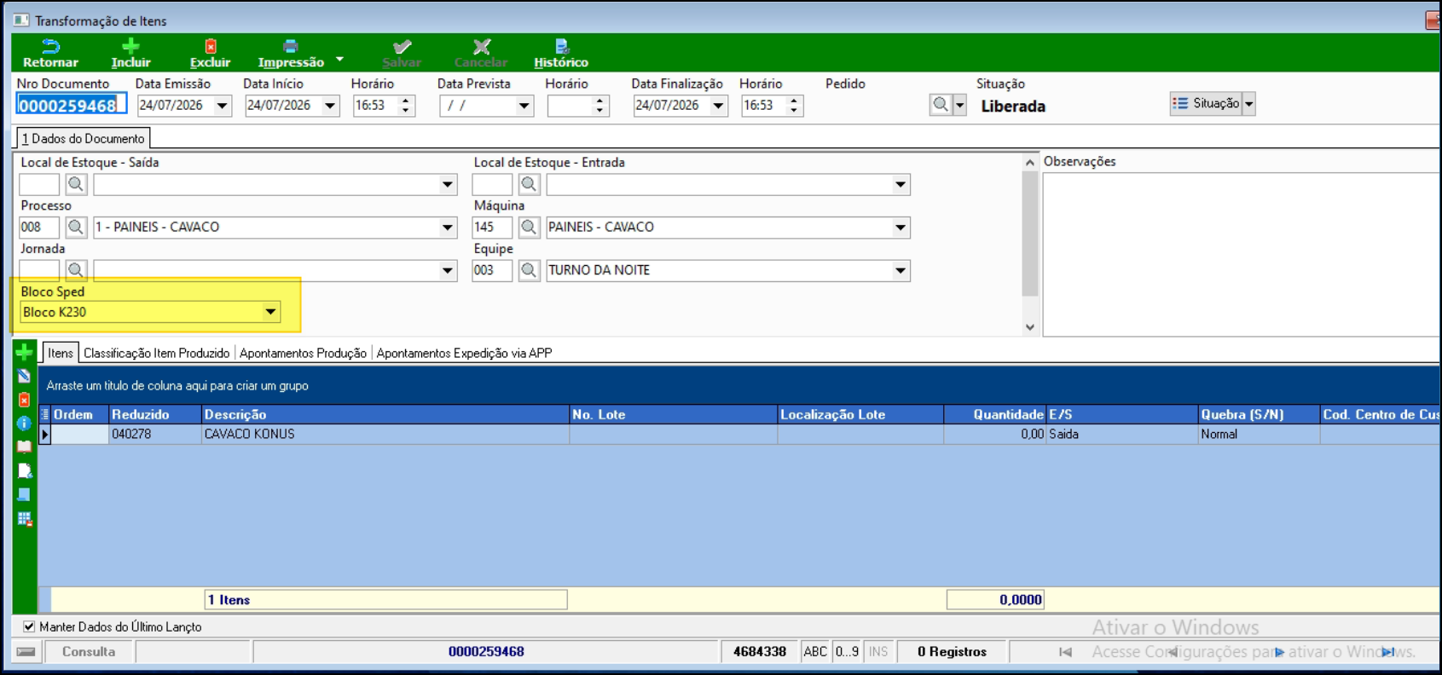Click the Excluir toolbar button
Image resolution: width=1442 pixels, height=675 pixels.
(210, 53)
